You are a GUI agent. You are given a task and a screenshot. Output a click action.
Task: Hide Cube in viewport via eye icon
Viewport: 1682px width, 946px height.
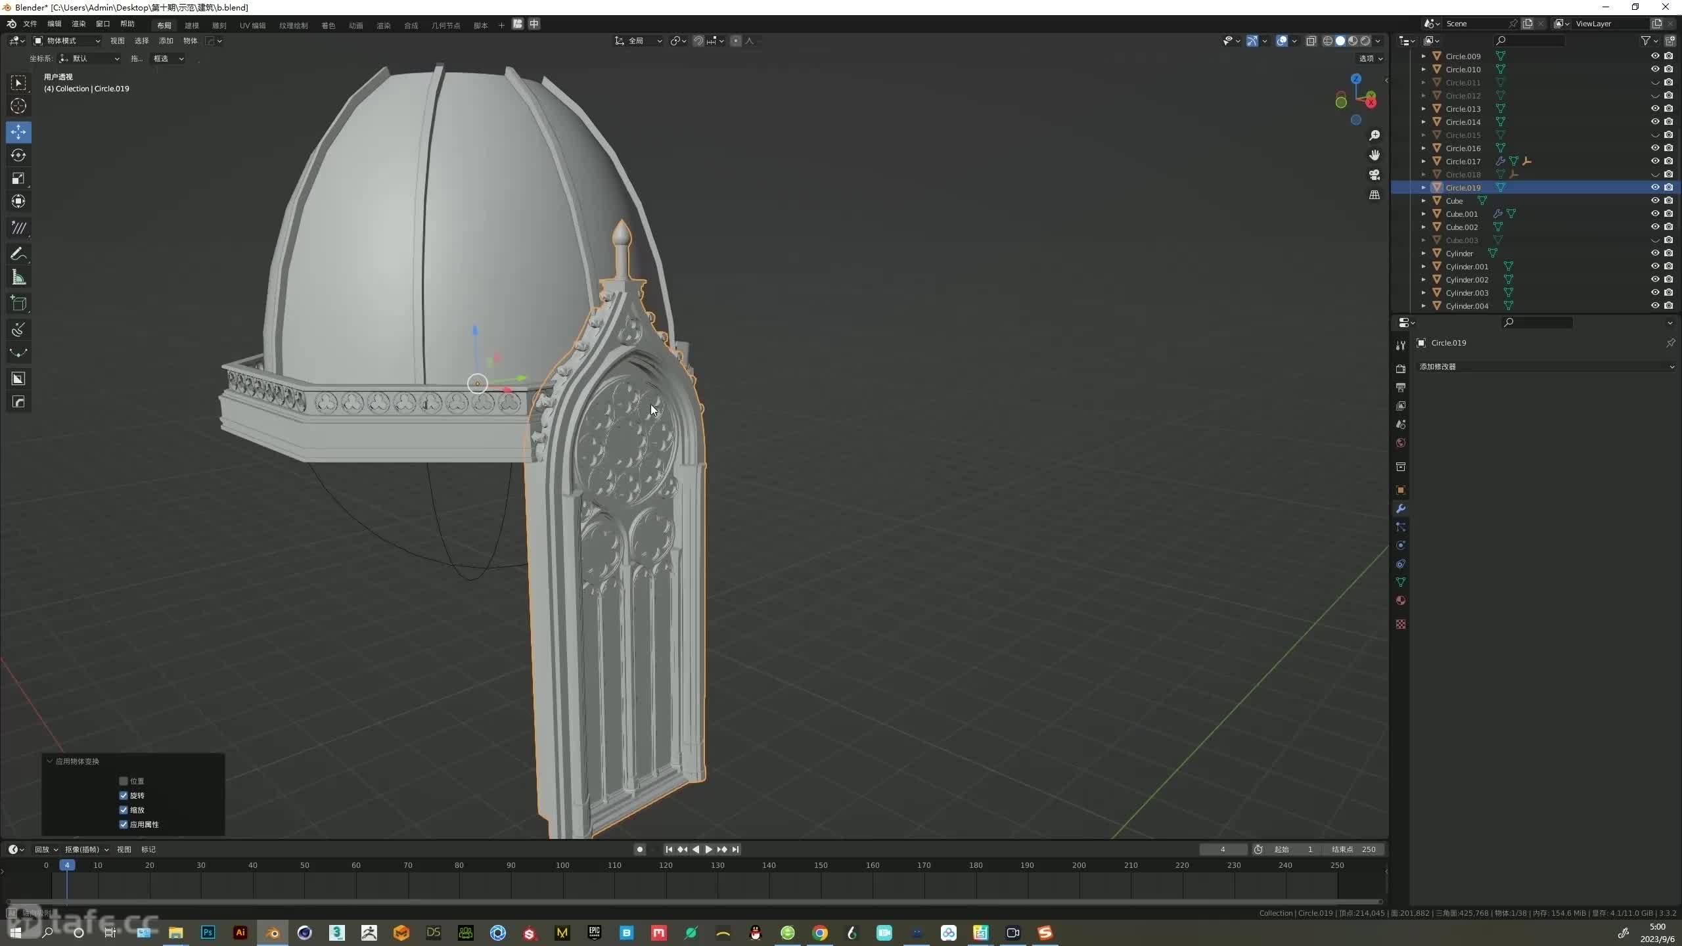[x=1655, y=200]
